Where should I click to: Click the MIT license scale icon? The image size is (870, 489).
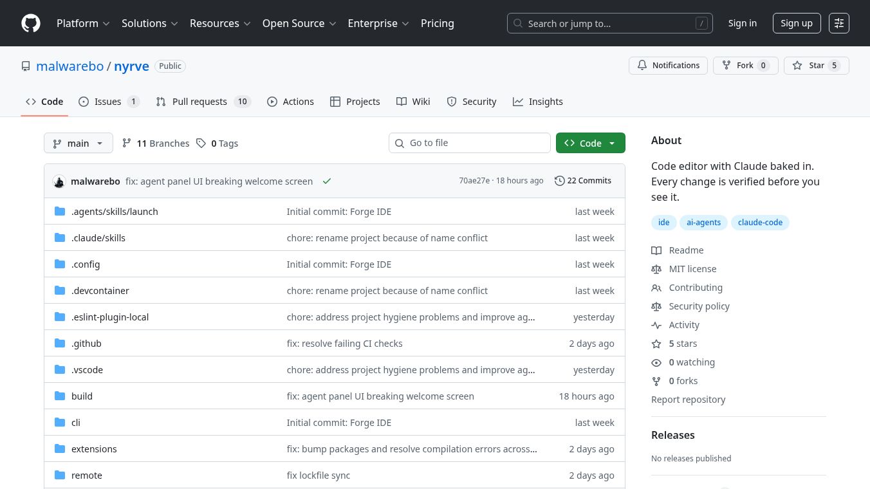tap(656, 269)
